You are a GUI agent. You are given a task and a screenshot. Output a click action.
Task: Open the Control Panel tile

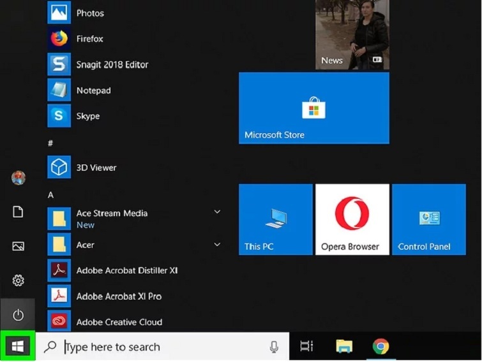point(428,219)
